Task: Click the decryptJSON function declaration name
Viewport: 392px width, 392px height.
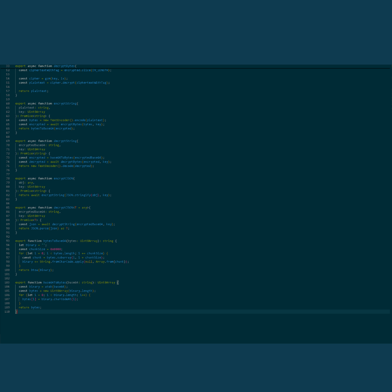Action: click(x=63, y=208)
